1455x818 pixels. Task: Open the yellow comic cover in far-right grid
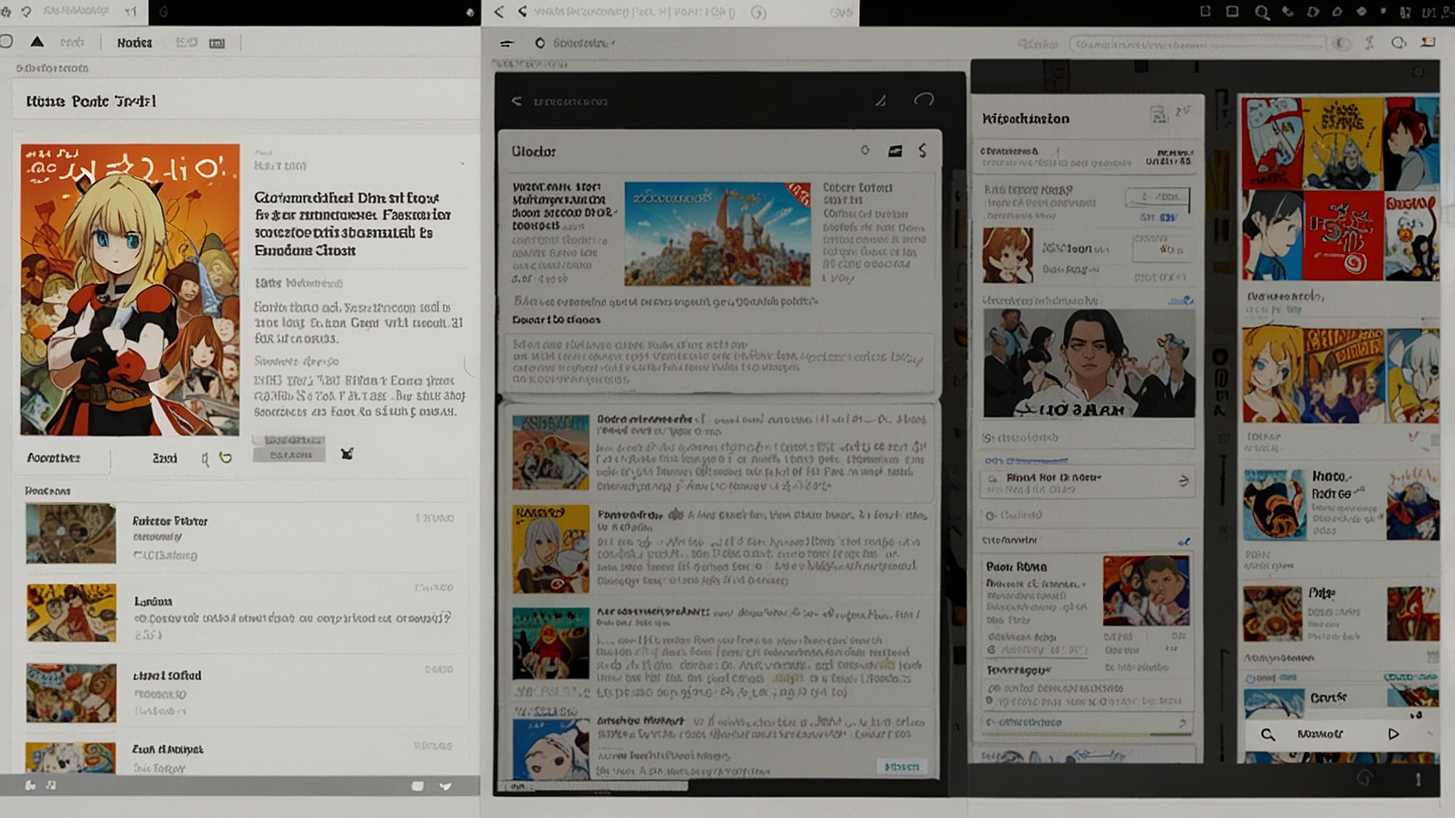[1343, 144]
